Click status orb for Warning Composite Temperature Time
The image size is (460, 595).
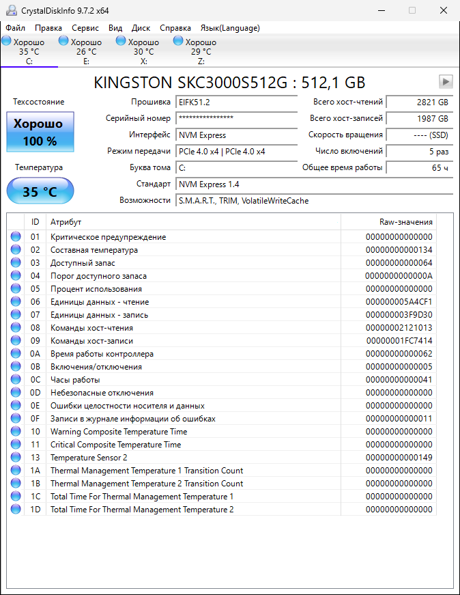tap(16, 432)
